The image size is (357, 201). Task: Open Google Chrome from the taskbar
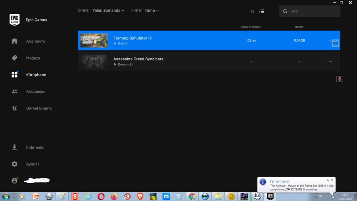tap(192, 197)
